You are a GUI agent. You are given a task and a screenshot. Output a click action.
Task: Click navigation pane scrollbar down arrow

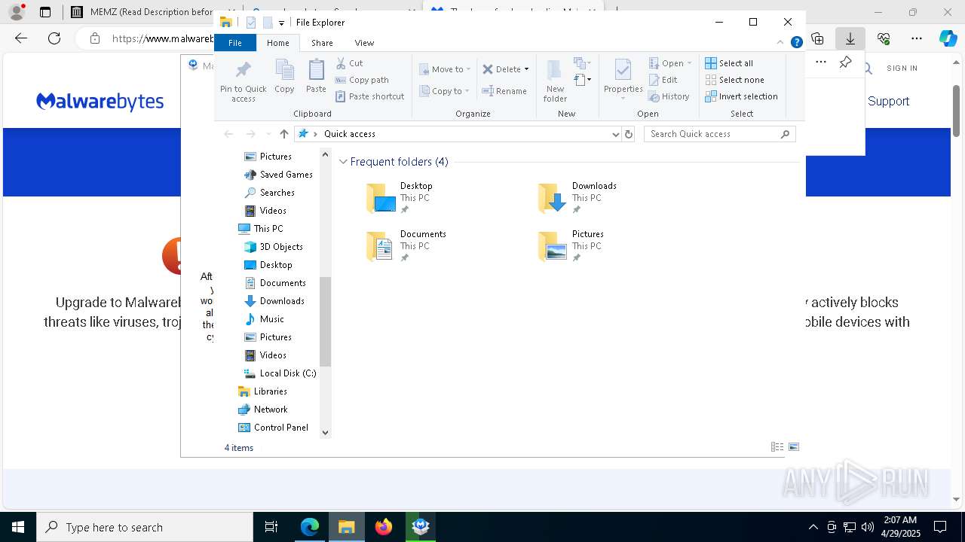coord(325,432)
